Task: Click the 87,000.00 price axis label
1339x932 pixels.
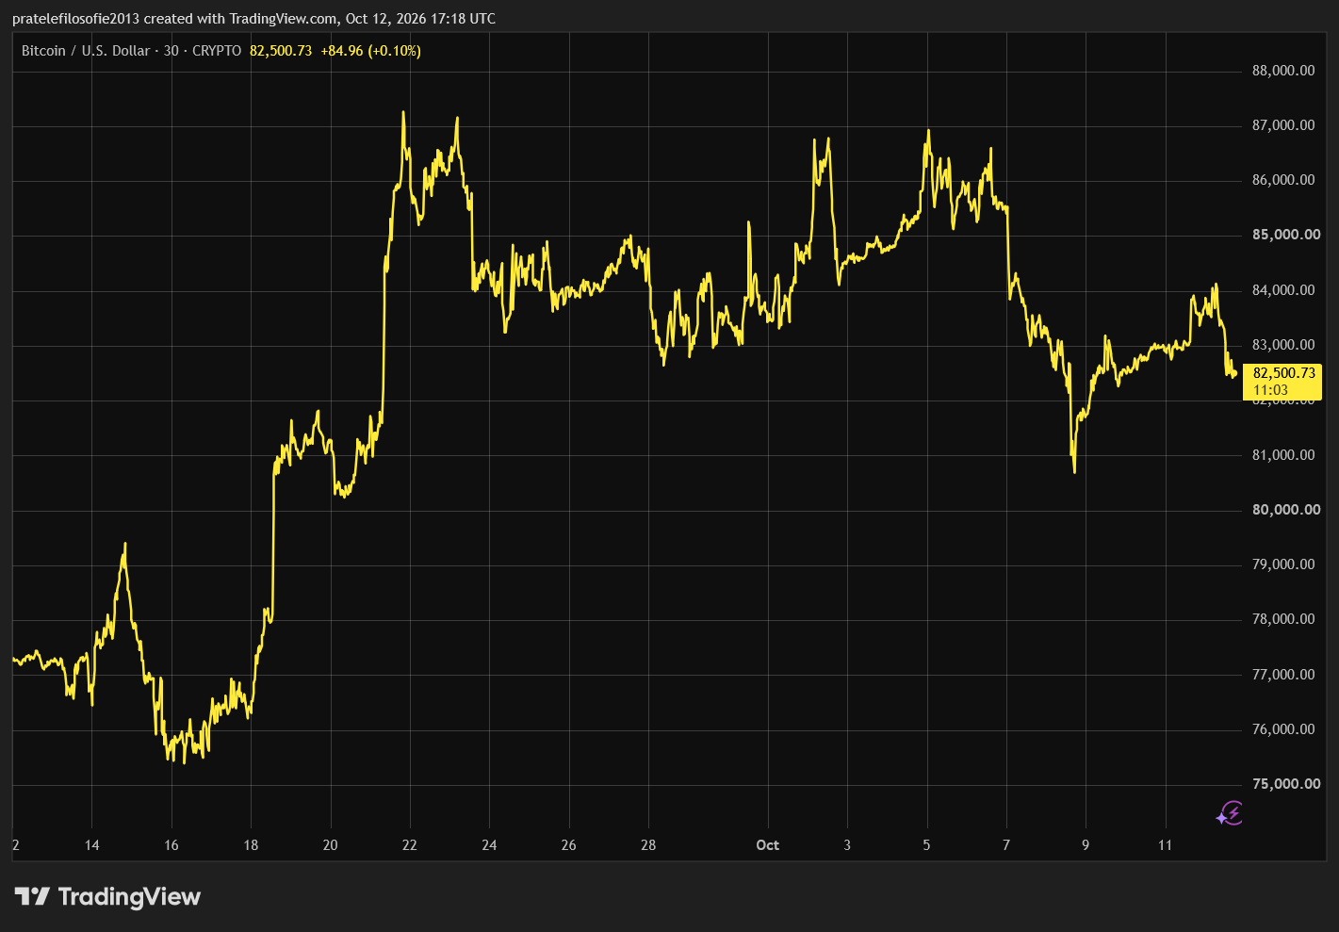Action: click(x=1283, y=125)
